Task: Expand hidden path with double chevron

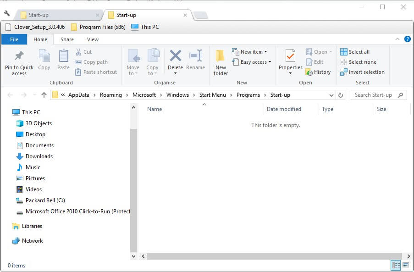Action: (63, 95)
